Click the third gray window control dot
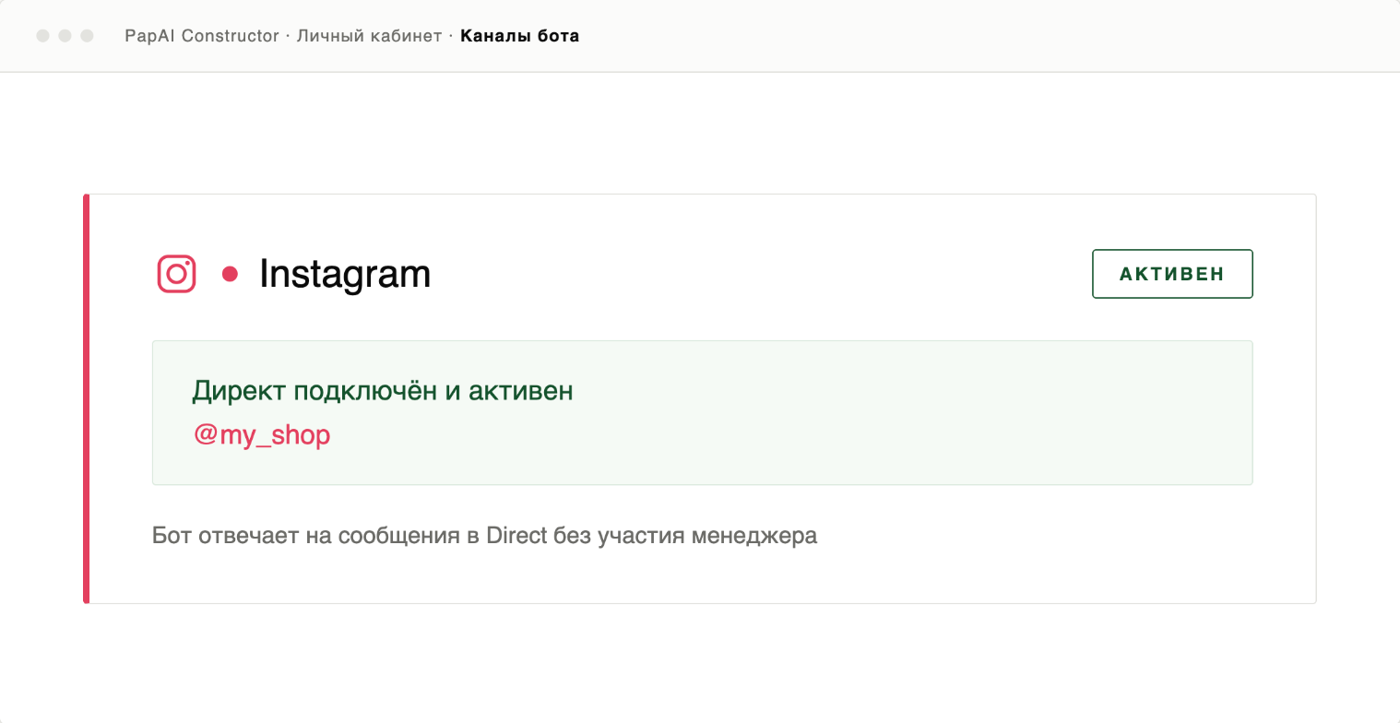This screenshot has height=723, width=1400. 87,36
